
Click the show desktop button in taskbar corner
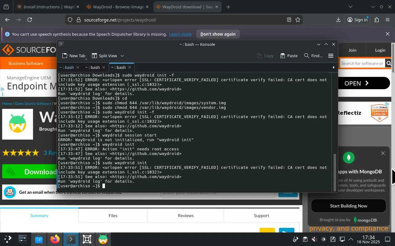pyautogui.click(x=388, y=239)
